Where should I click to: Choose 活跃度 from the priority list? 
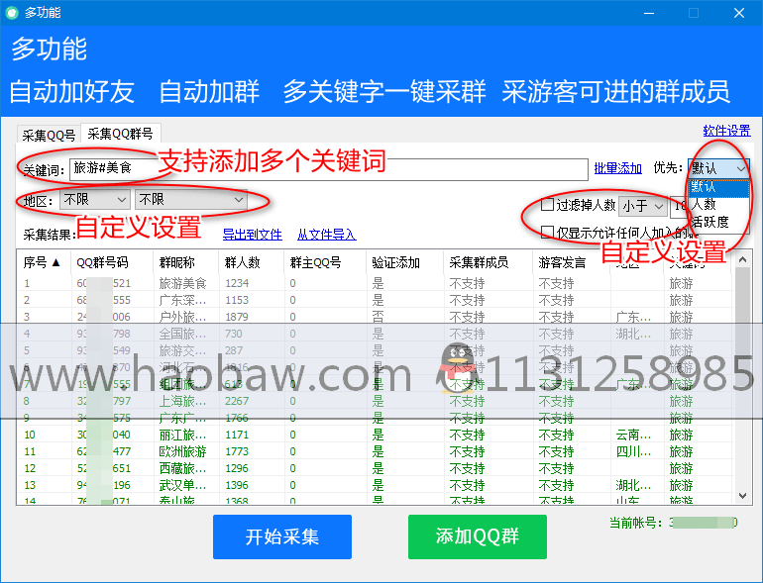tap(710, 222)
